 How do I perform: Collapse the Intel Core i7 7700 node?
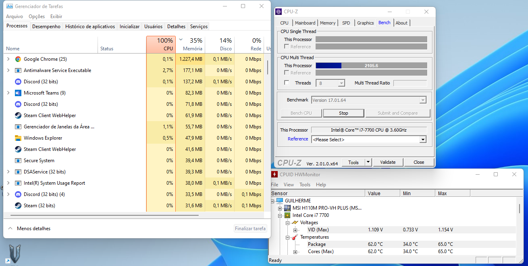(x=280, y=215)
